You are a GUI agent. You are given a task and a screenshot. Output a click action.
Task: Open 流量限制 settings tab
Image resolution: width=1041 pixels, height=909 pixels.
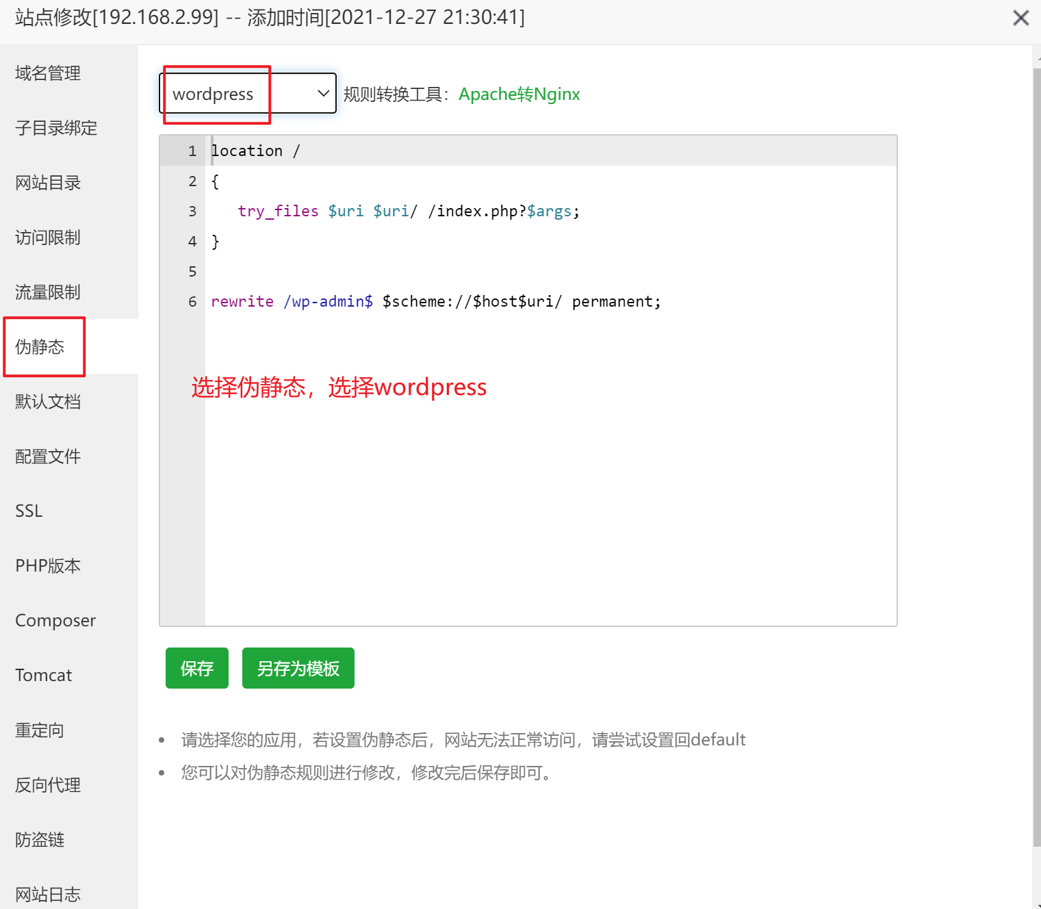(x=69, y=292)
